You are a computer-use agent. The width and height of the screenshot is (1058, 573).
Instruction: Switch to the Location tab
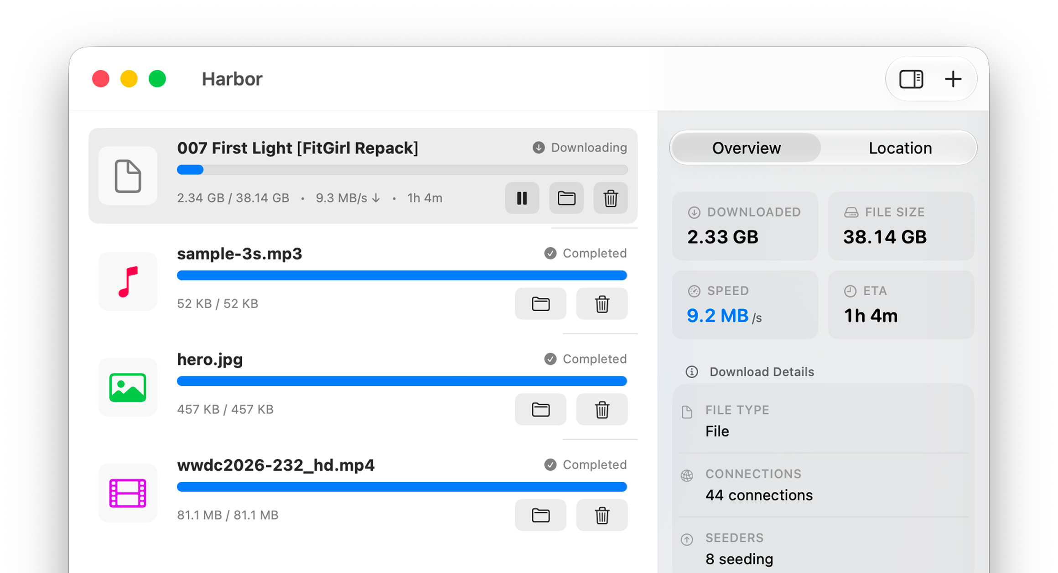(900, 148)
